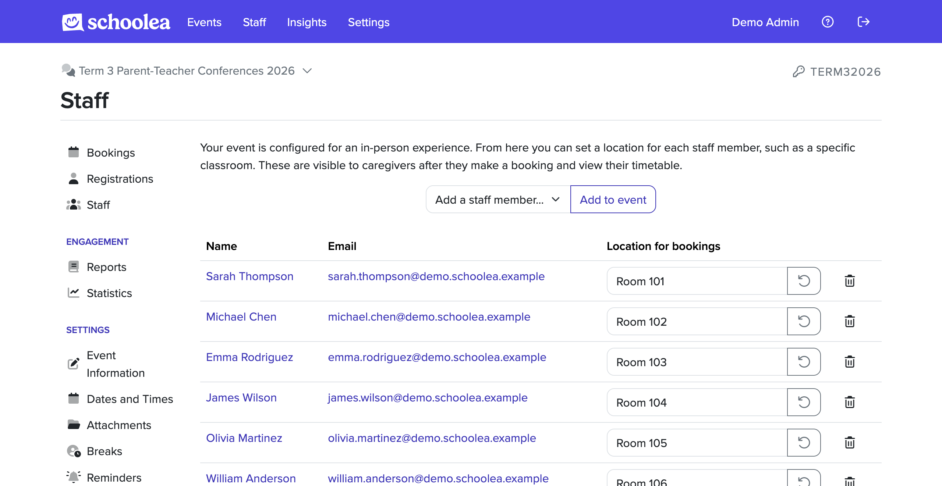
Task: Click the logout icon in header
Action: click(x=863, y=22)
